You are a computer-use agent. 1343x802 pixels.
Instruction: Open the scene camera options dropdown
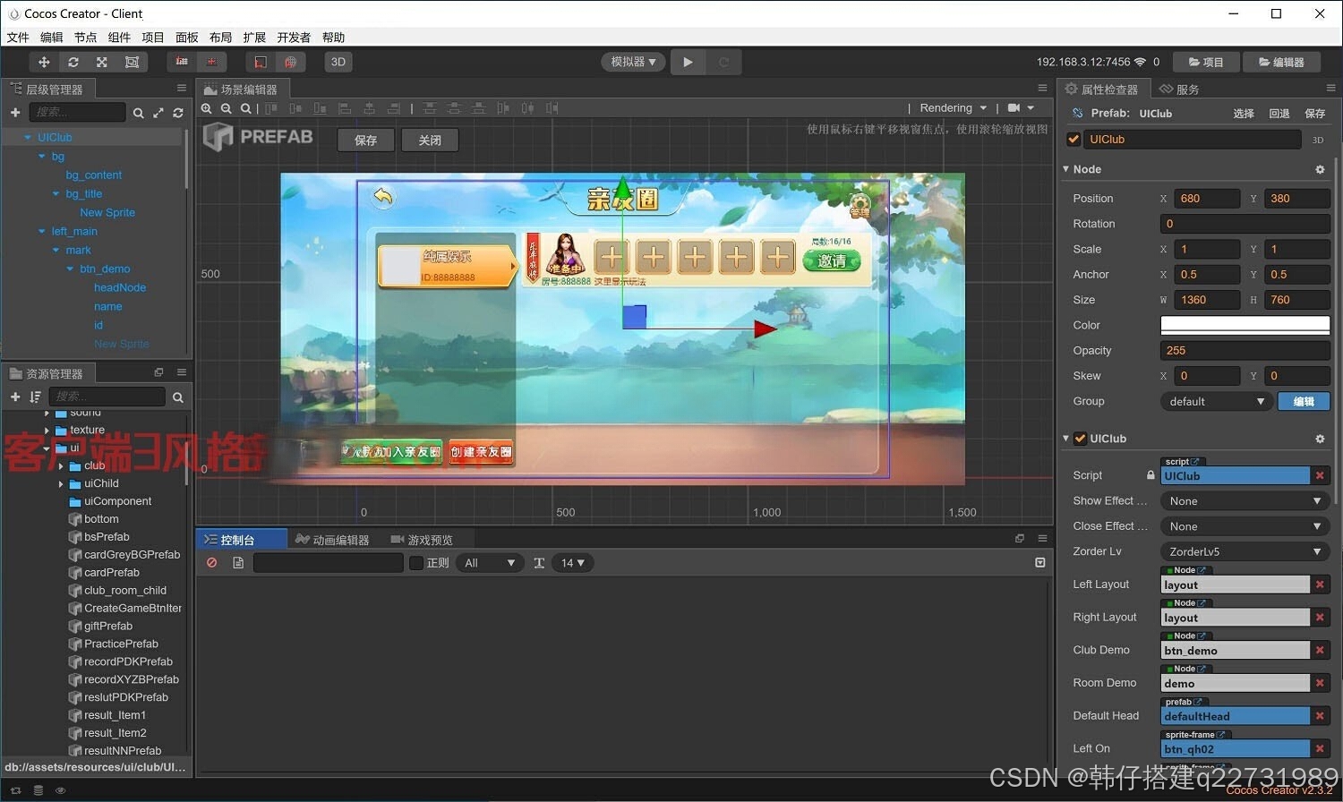point(1022,107)
